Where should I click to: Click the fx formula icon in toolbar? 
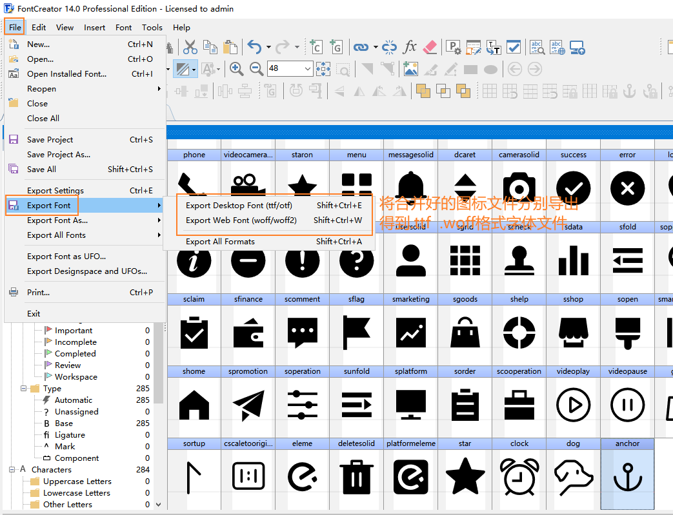[x=410, y=47]
